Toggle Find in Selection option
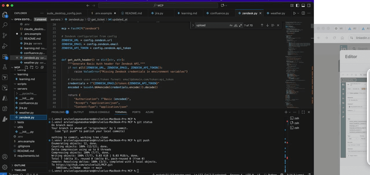The image size is (370, 175). pos(273,25)
